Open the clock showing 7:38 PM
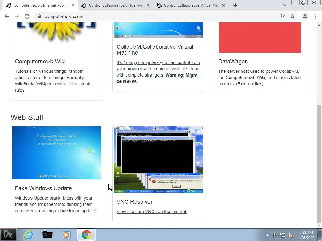The image size is (322, 241). [x=306, y=235]
